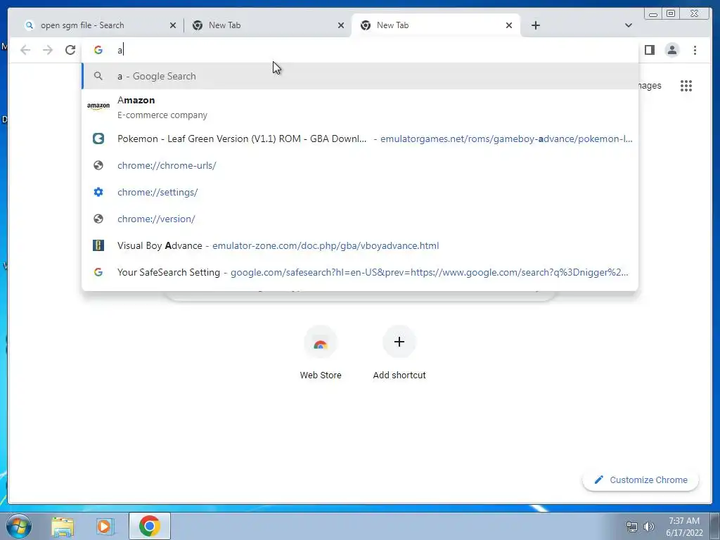Viewport: 720px width, 540px height.
Task: Open the side panel icon
Action: 649,50
